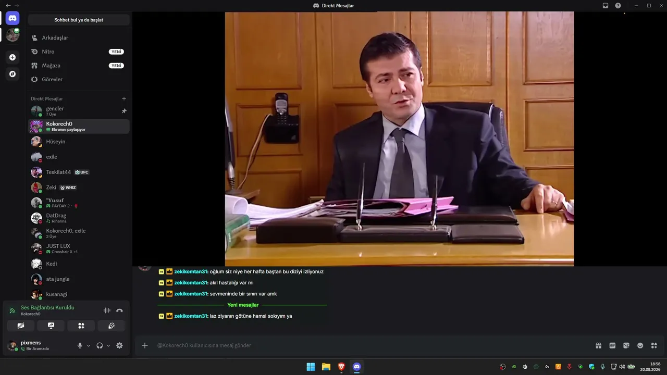Open the Activities button in the voice panel
This screenshot has width=667, height=375.
[x=81, y=326]
